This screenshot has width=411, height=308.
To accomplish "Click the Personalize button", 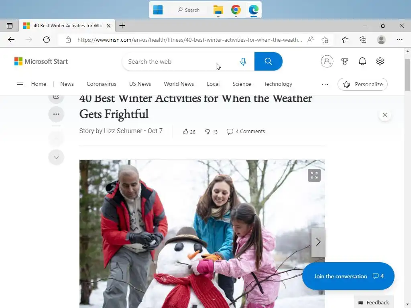I will click(x=362, y=84).
